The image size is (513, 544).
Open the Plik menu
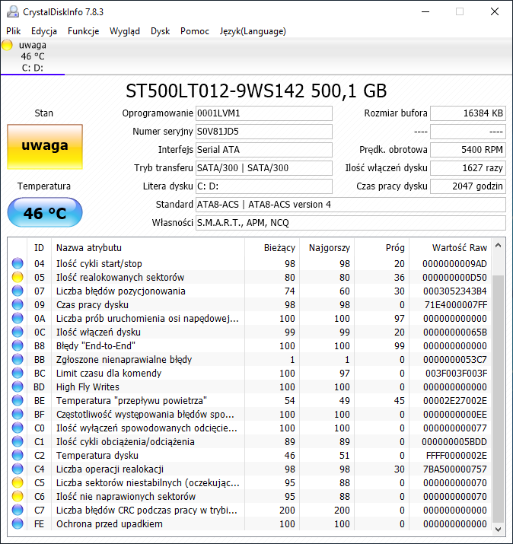[x=14, y=31]
